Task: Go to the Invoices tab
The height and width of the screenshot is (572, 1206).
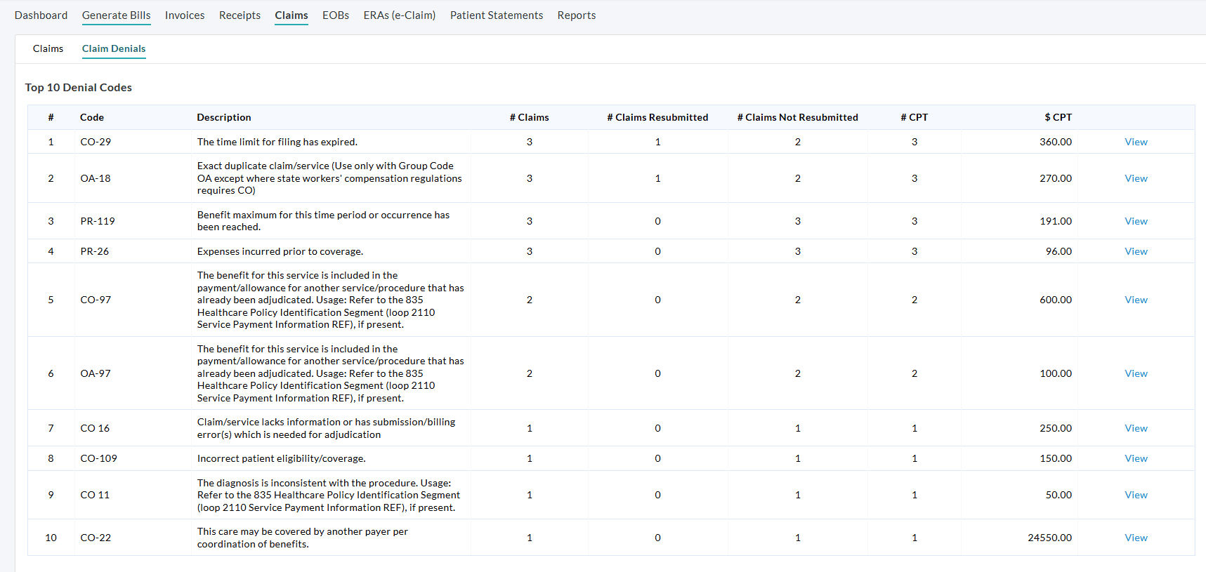Action: (x=185, y=15)
